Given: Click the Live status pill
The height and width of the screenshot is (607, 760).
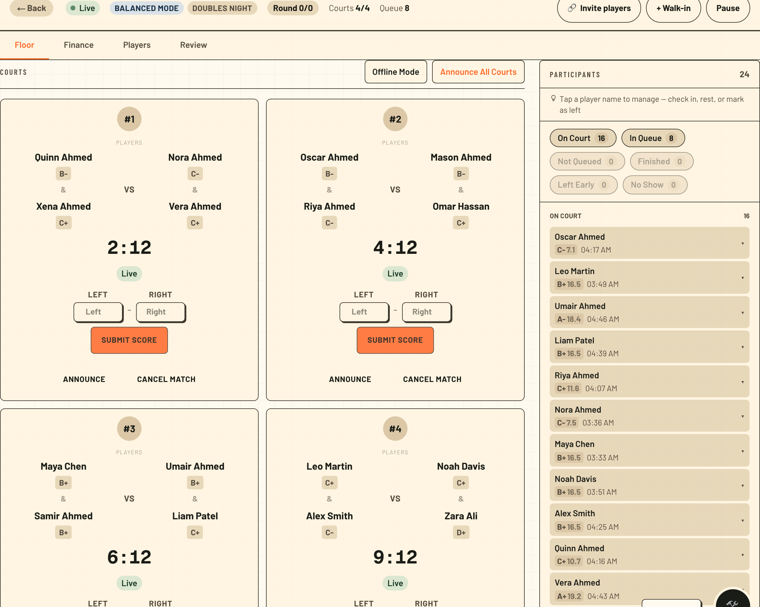Looking at the screenshot, I should (x=82, y=8).
